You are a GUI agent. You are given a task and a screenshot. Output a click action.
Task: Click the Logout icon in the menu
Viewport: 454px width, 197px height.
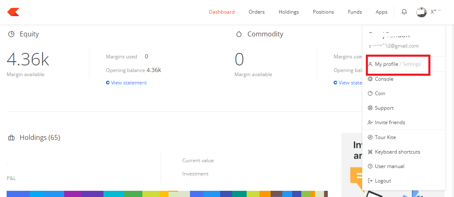pyautogui.click(x=370, y=181)
